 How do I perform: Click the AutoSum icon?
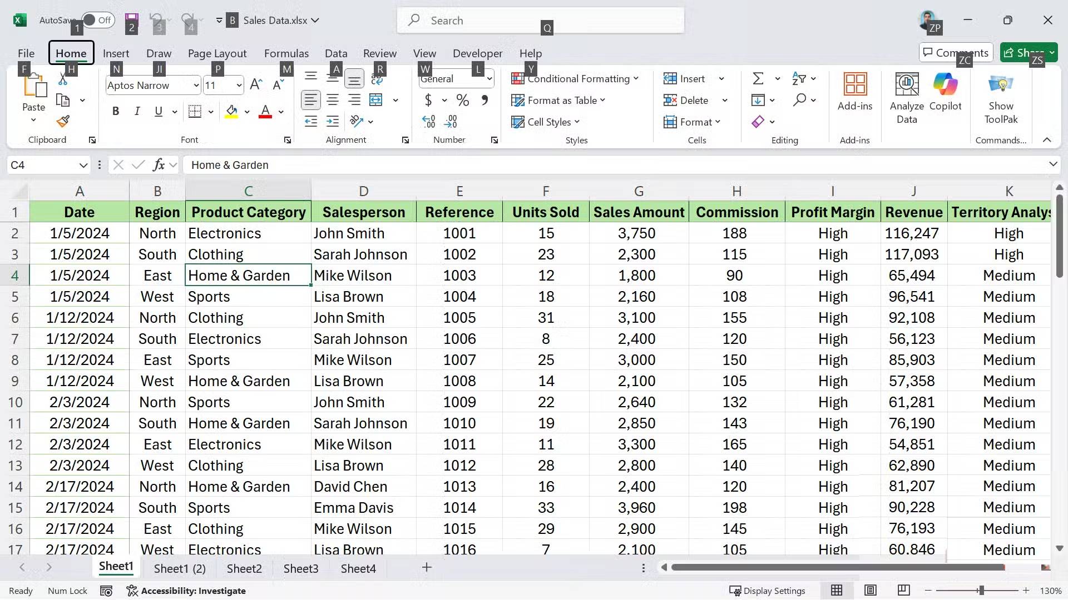tap(759, 78)
